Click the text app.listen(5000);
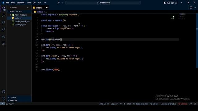The width and height of the screenshot is (198, 111). [51, 70]
